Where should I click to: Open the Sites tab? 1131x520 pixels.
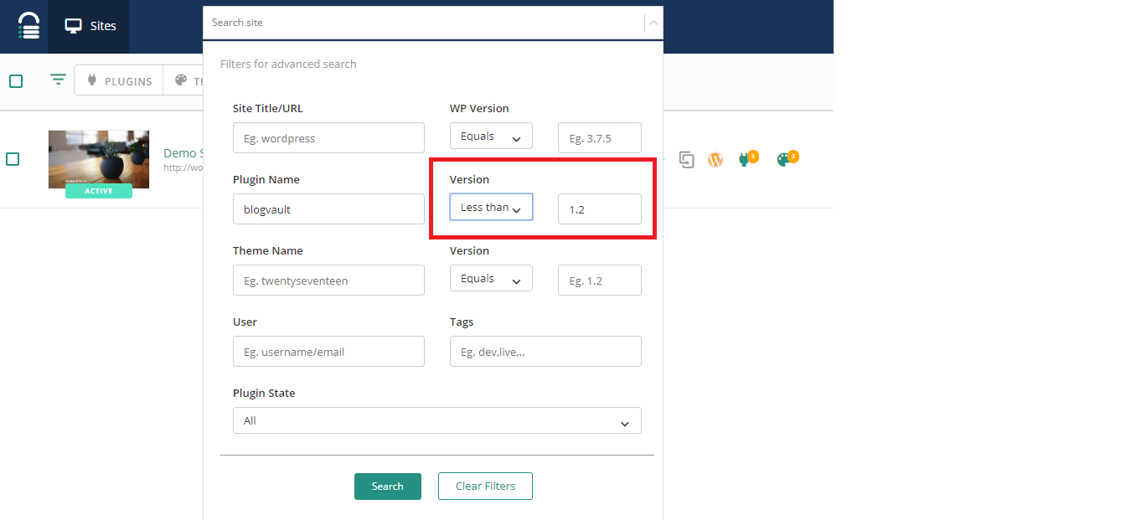coord(90,26)
